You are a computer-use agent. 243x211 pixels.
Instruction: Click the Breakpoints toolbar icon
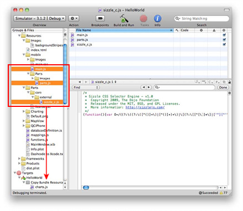[x=100, y=18]
